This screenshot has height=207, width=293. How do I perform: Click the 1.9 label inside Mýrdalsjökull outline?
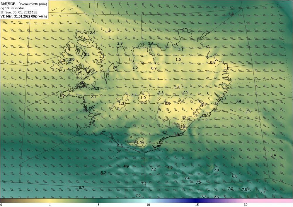[139, 143]
